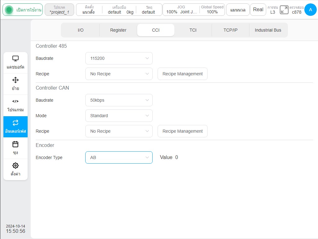Open the Mode dropdown showing Standard

tap(119, 116)
